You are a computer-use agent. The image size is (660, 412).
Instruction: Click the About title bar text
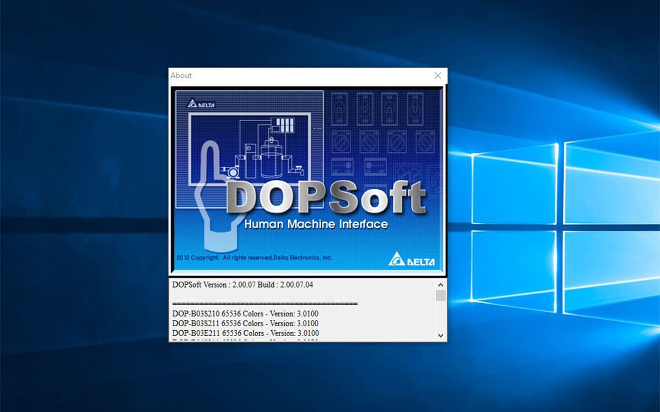point(181,76)
